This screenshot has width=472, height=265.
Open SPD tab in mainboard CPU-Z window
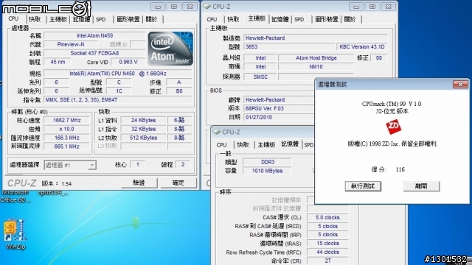click(x=299, y=19)
